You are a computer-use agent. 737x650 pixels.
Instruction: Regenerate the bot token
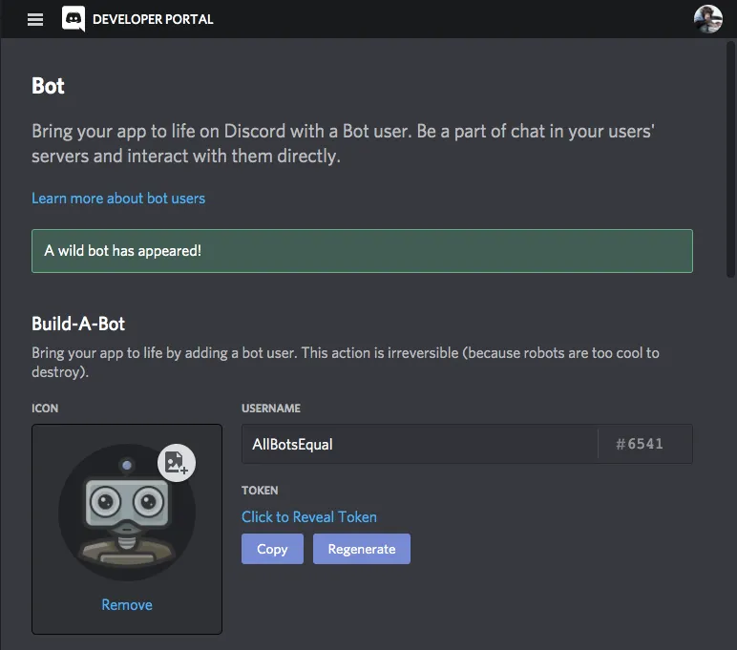point(362,549)
